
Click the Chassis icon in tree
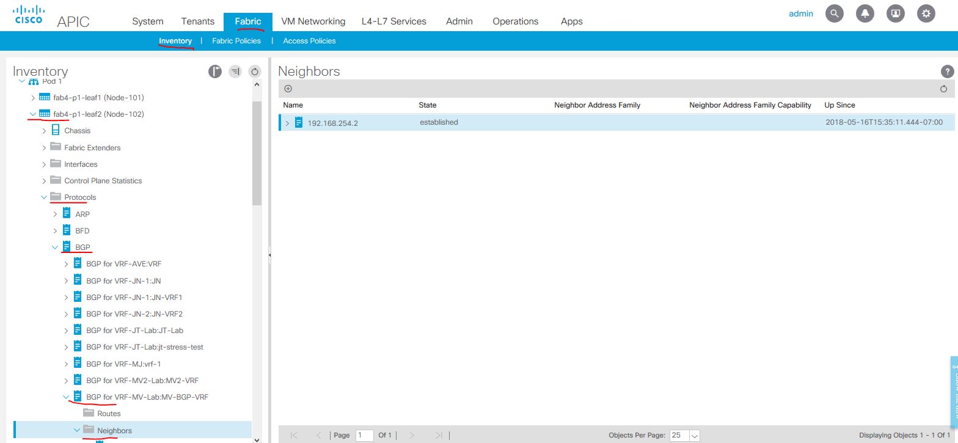[x=56, y=130]
